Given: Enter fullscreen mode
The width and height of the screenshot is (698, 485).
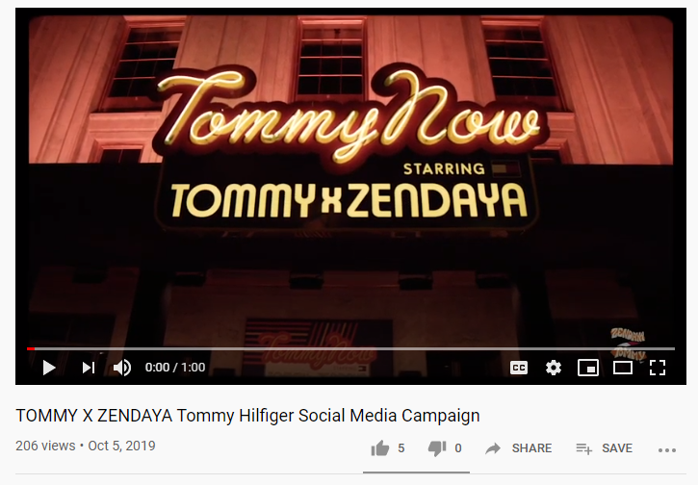Looking at the screenshot, I should (x=657, y=368).
